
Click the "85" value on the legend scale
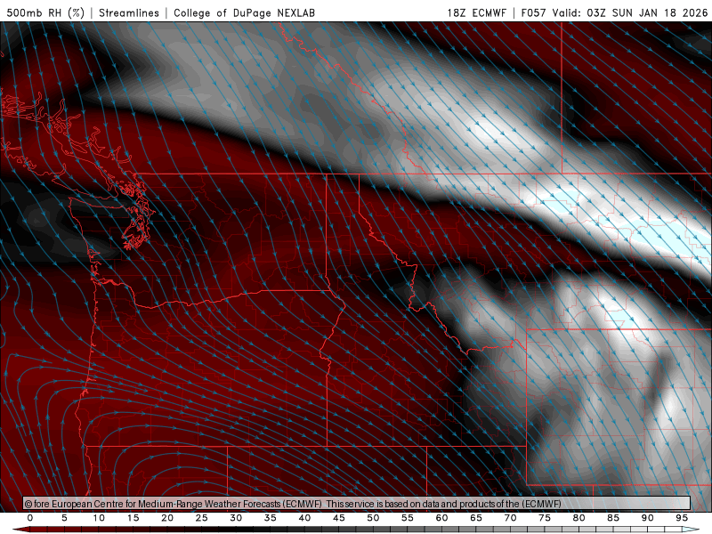(x=613, y=518)
